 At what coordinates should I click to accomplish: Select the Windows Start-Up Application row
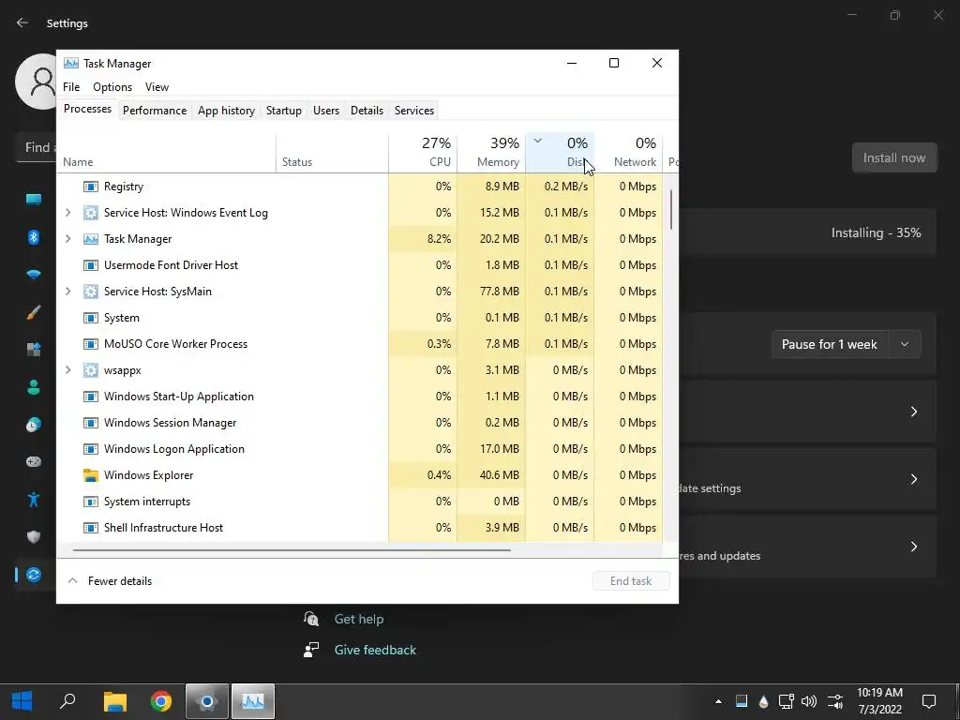359,397
